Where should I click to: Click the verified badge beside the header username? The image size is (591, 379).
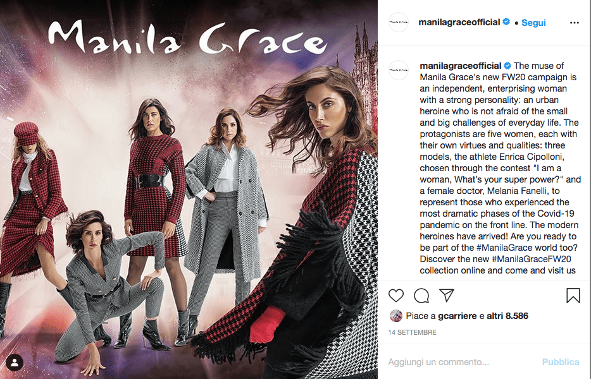click(506, 22)
